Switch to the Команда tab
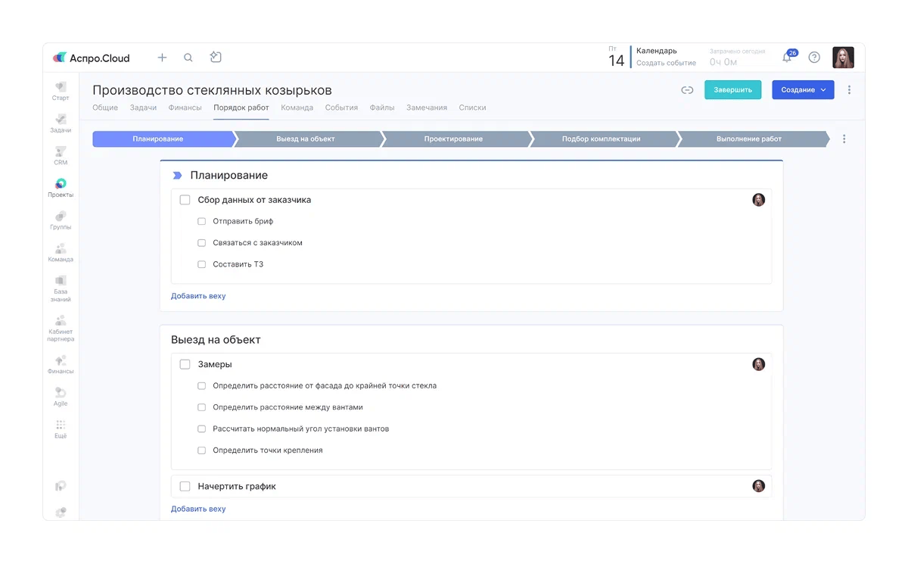 pyautogui.click(x=297, y=108)
